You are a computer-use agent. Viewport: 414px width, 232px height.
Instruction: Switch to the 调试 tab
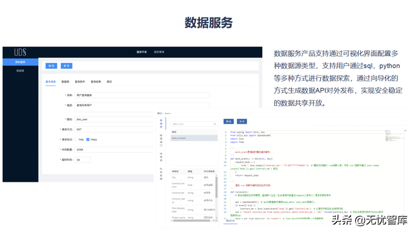point(109,82)
